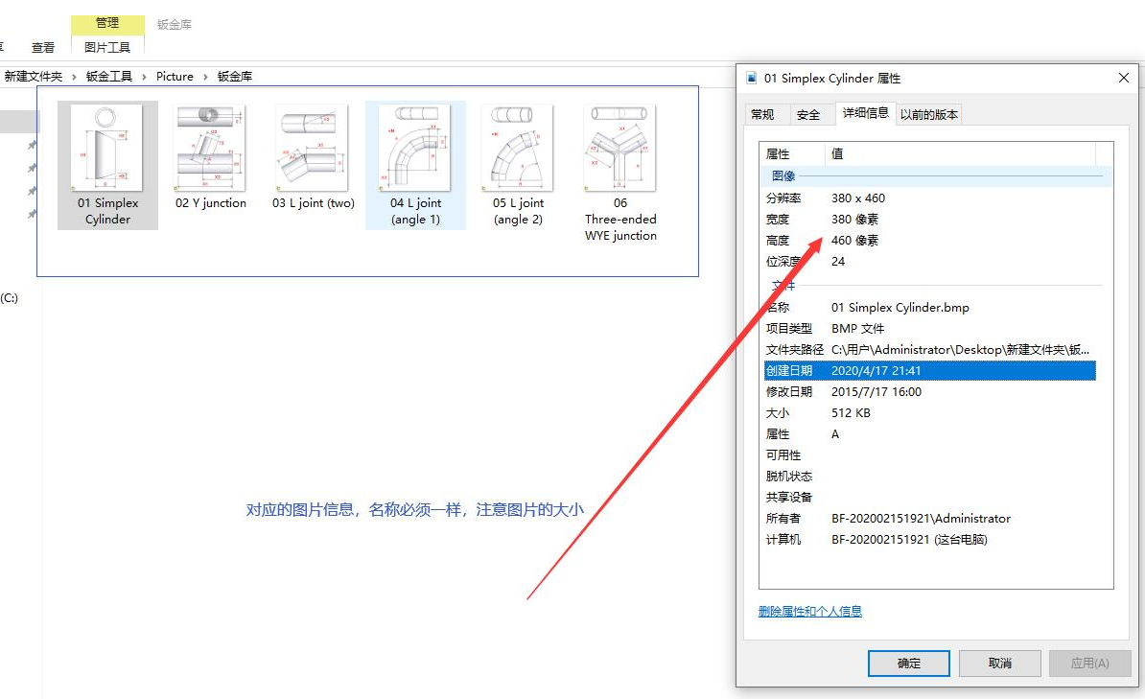Click the 04 L joint (angle 1) thumbnail

coord(415,149)
